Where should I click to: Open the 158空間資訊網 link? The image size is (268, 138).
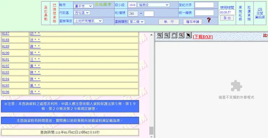(x=260, y=13)
